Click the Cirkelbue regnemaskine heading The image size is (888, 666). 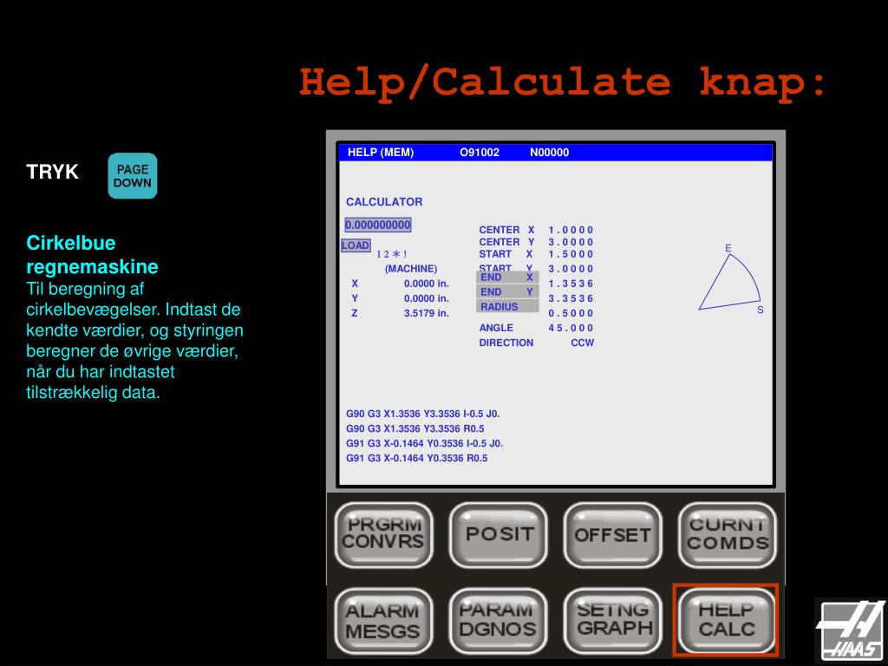(x=92, y=255)
